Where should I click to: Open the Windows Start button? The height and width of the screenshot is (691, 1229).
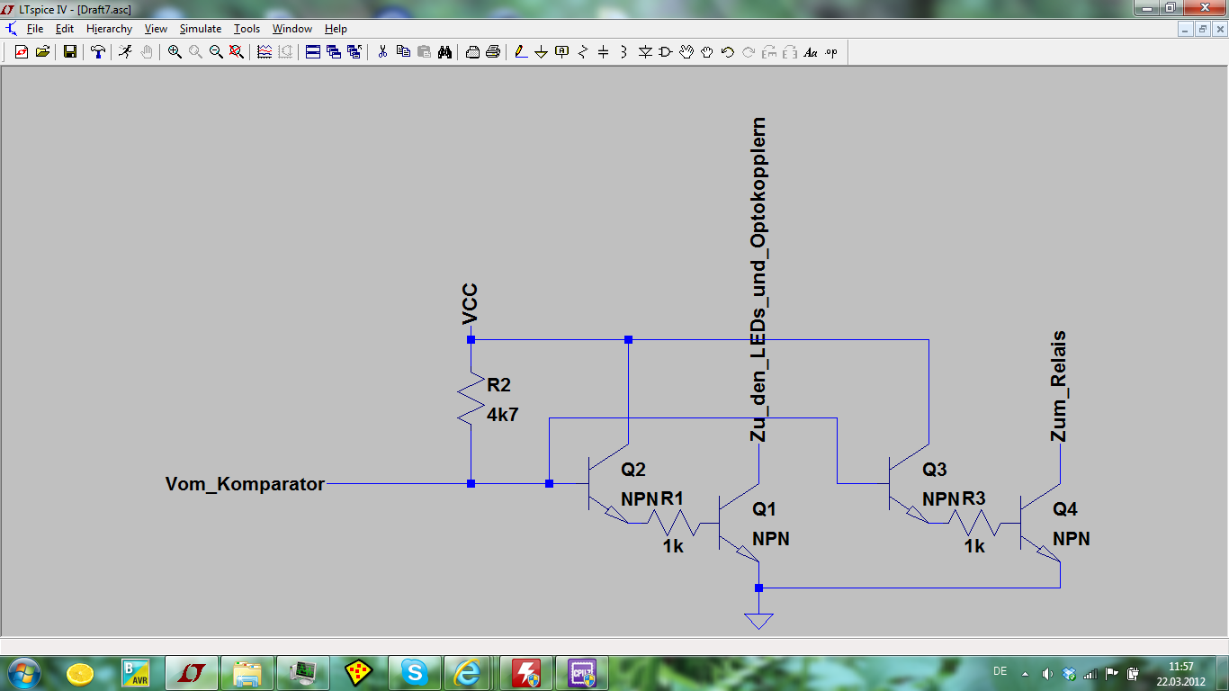[x=22, y=672]
